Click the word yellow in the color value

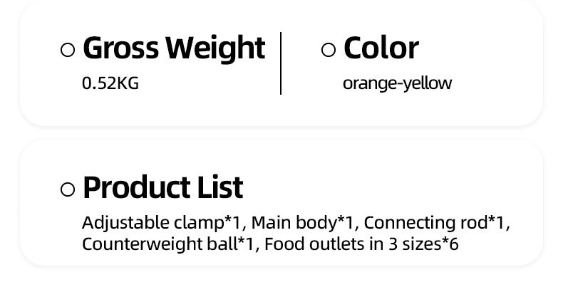point(427,83)
